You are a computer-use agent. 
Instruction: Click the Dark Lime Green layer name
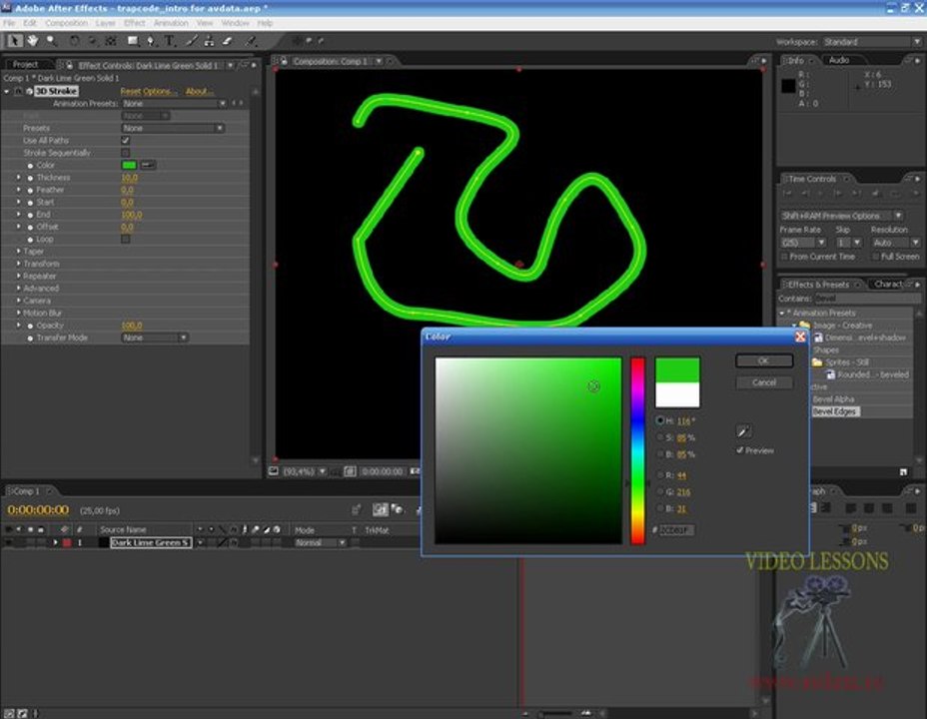pyautogui.click(x=151, y=542)
